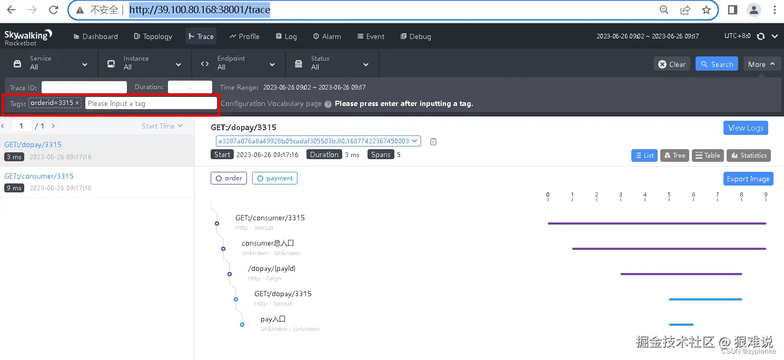Change the UTC+8:0 timezone setting
Image resolution: width=784 pixels, height=360 pixels.
coord(737,36)
